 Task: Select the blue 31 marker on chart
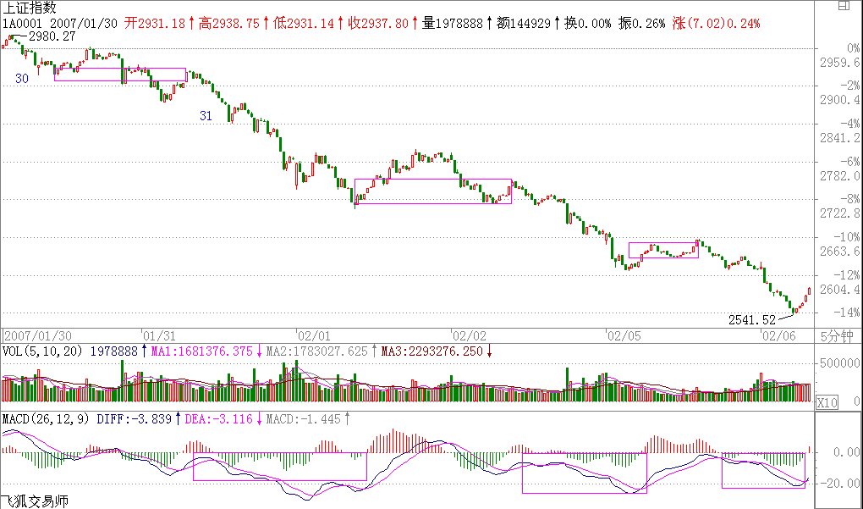pyautogui.click(x=206, y=116)
